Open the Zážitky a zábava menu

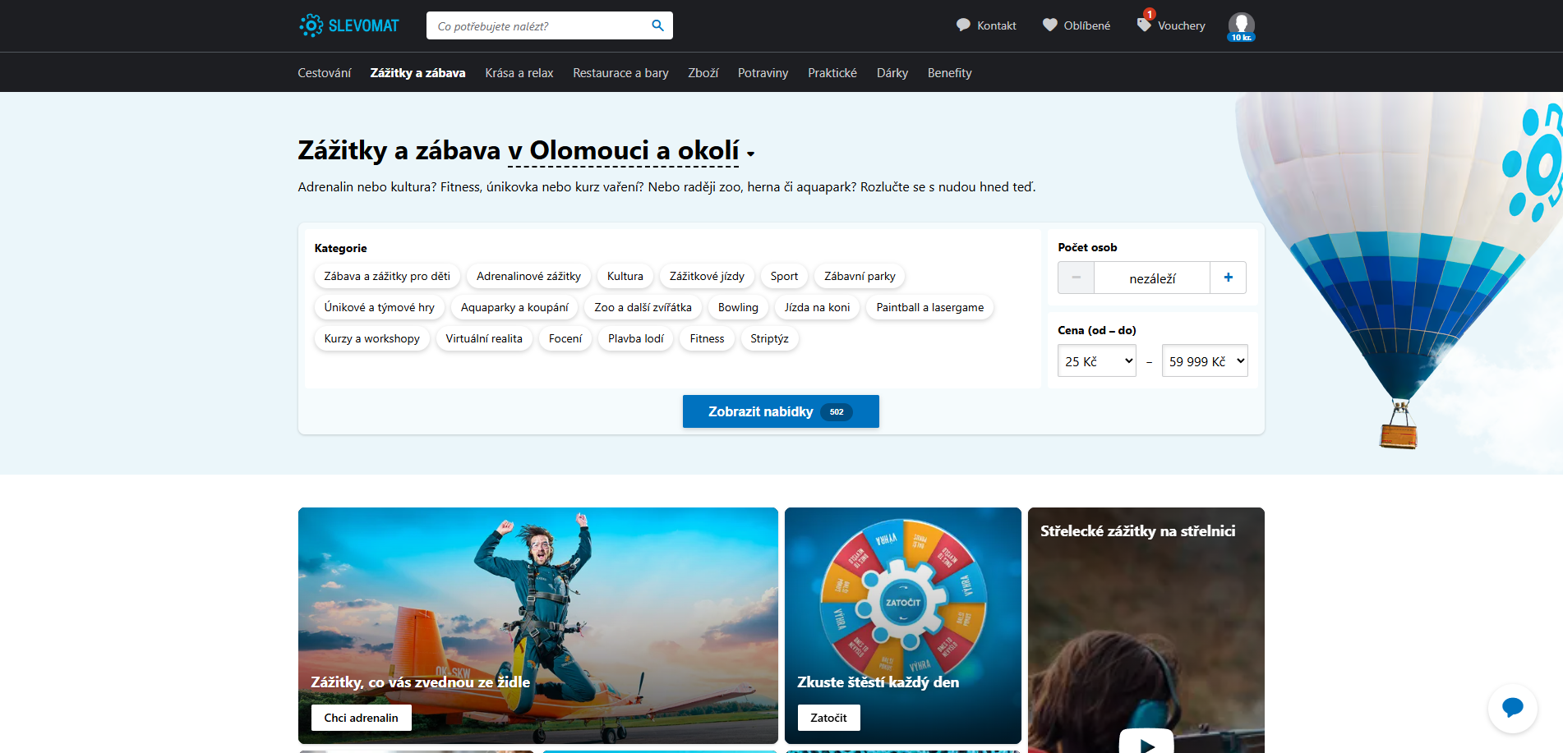tap(417, 73)
